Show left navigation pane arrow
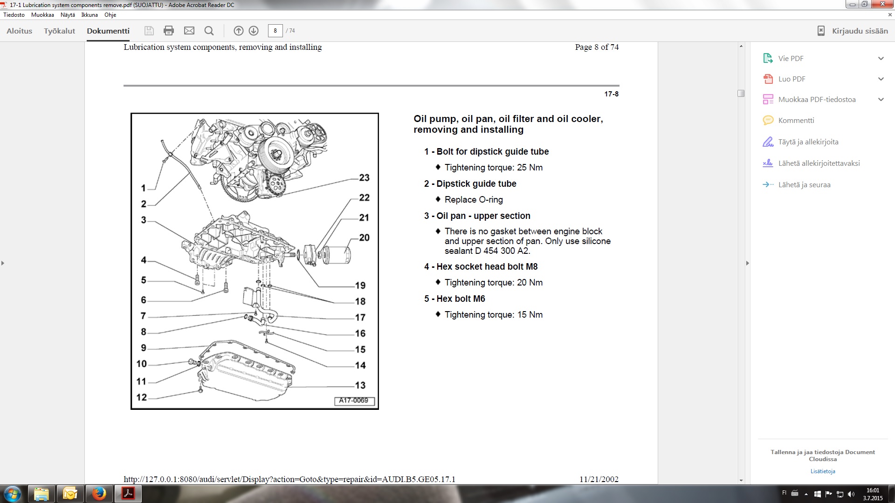The height and width of the screenshot is (503, 895). (3, 263)
